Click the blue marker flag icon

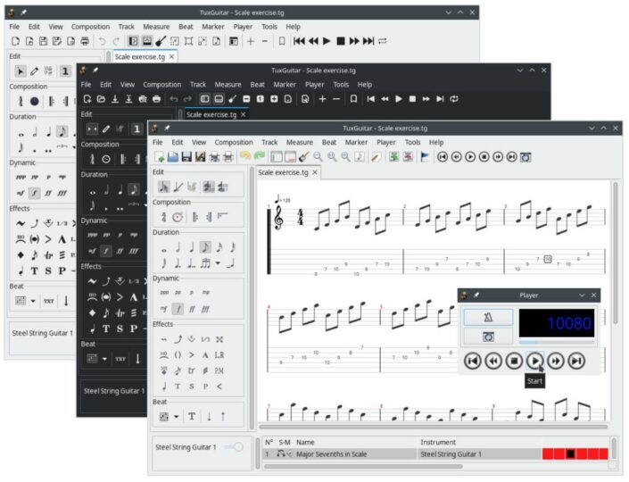click(x=424, y=156)
